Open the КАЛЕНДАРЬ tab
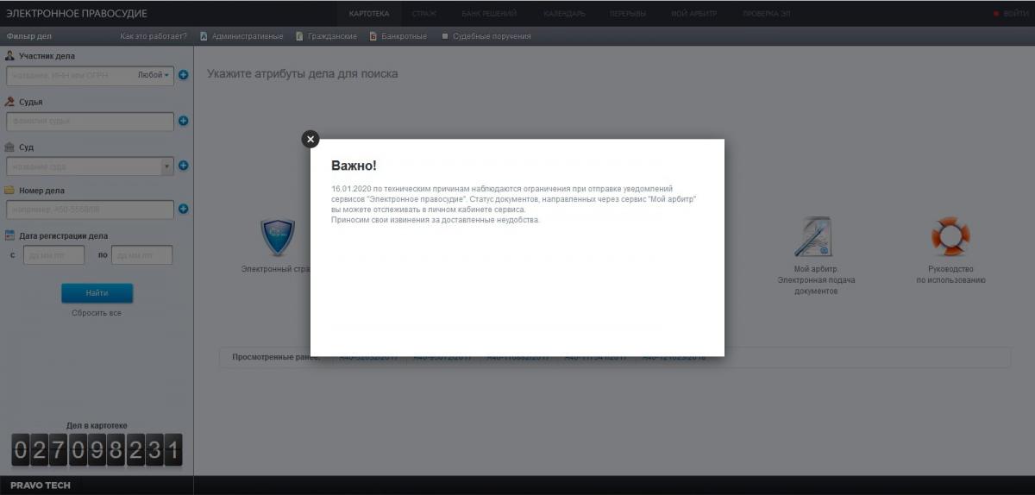The width and height of the screenshot is (1035, 495). tap(564, 14)
